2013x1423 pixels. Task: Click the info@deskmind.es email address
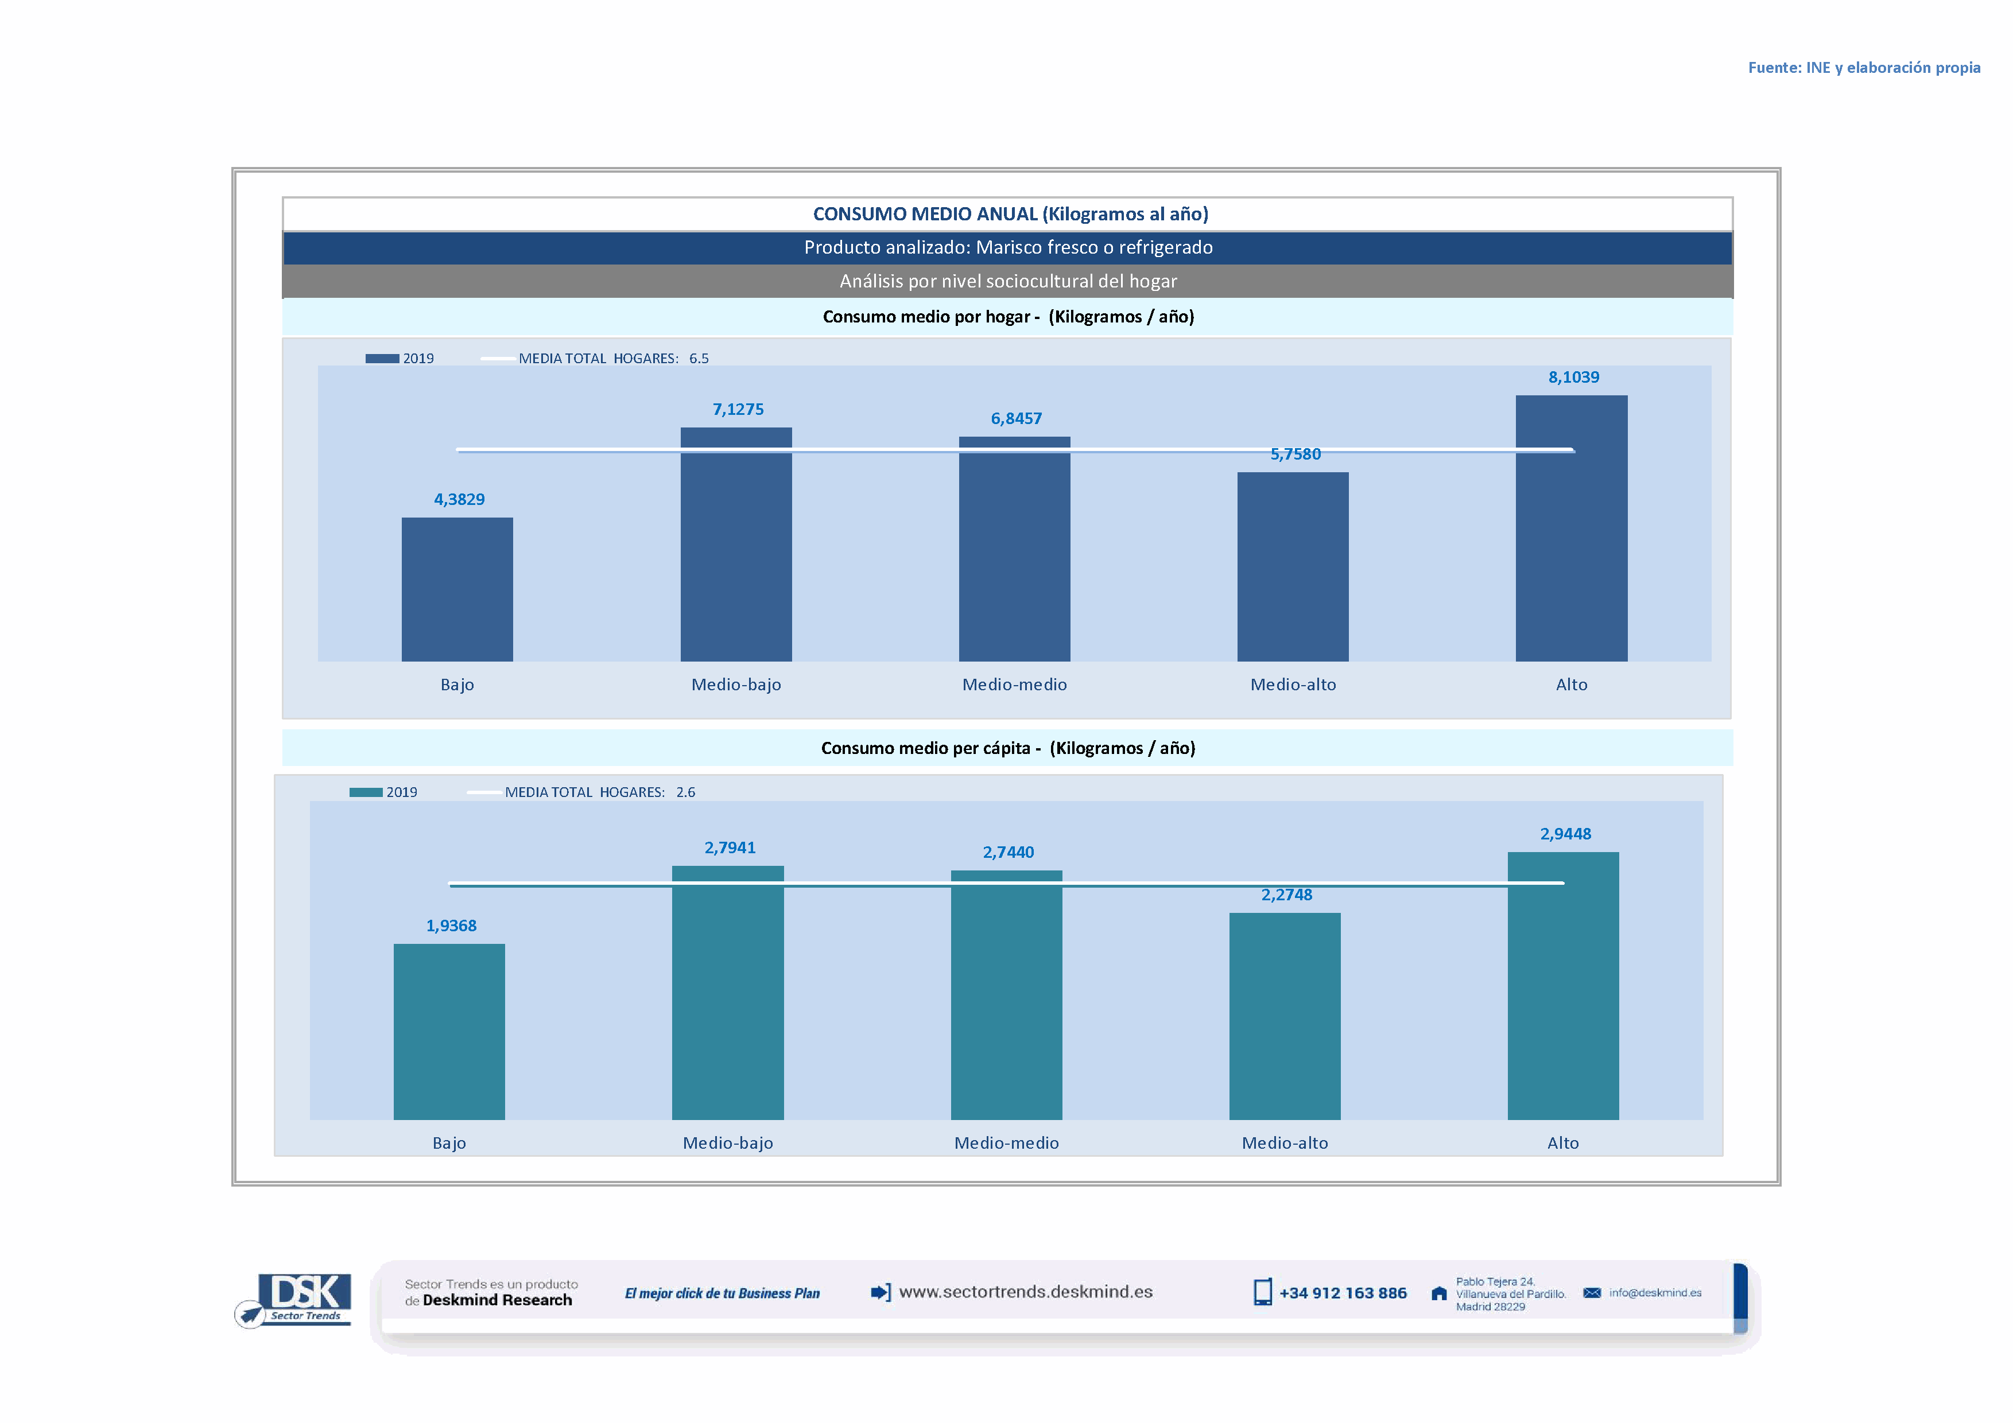1654,1292
